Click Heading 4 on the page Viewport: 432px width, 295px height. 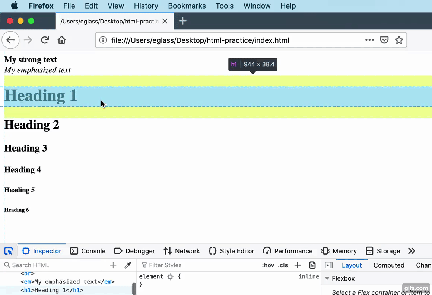[23, 170]
